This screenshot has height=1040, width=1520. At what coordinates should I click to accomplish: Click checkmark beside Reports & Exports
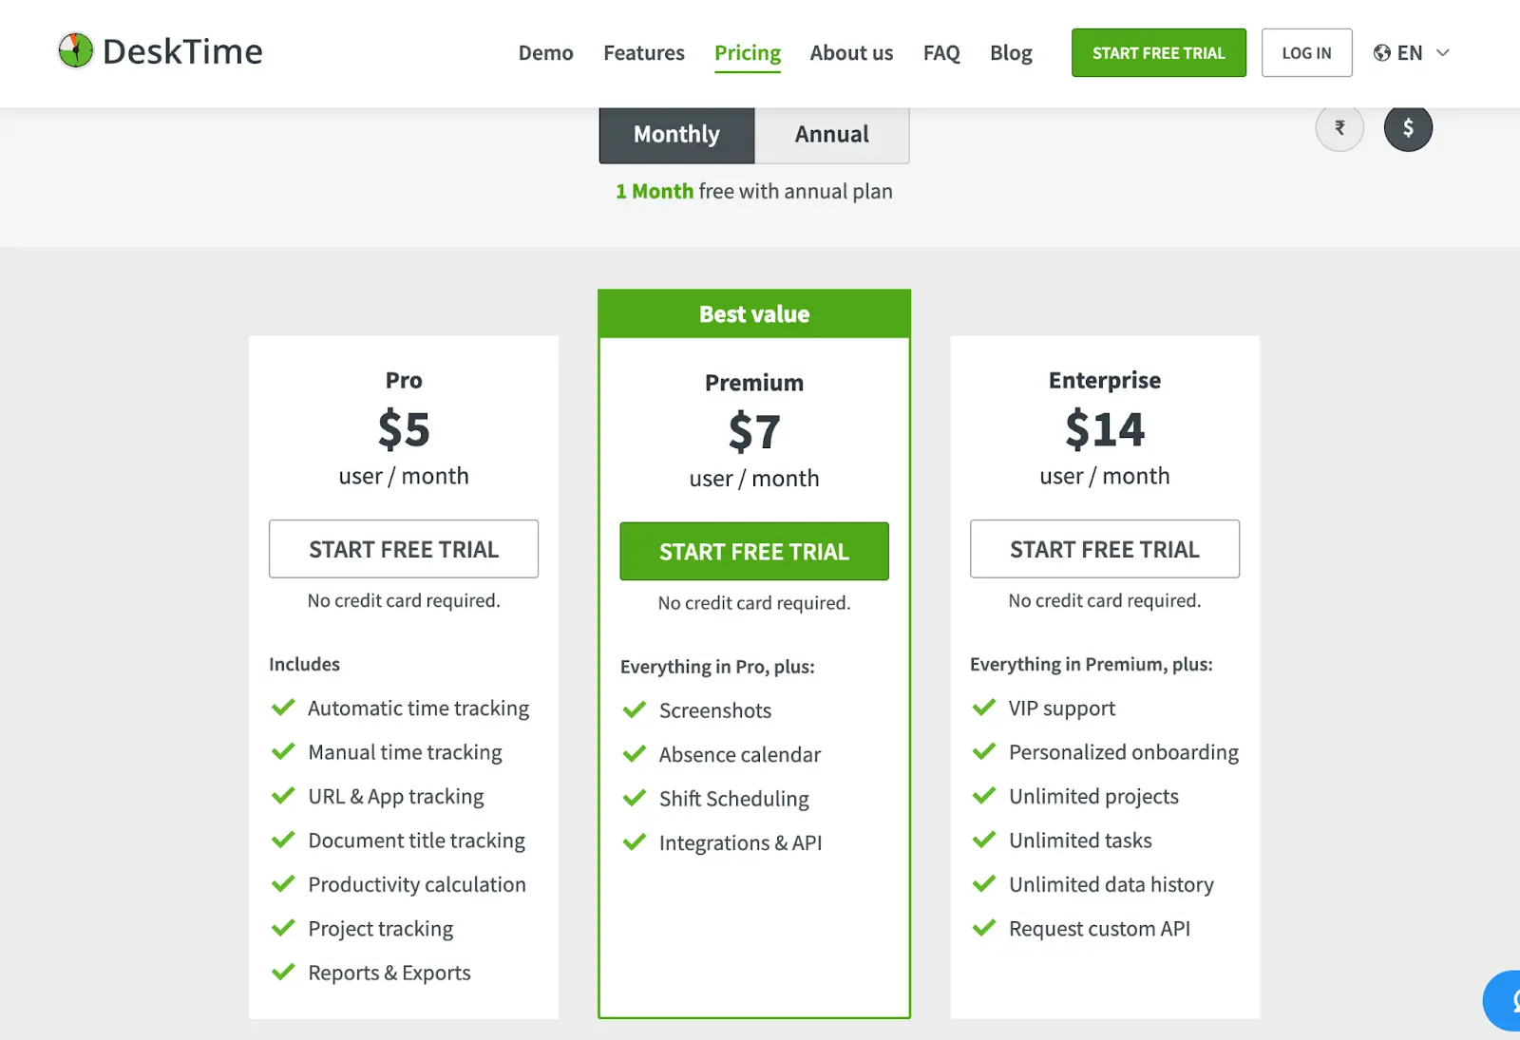[283, 973]
